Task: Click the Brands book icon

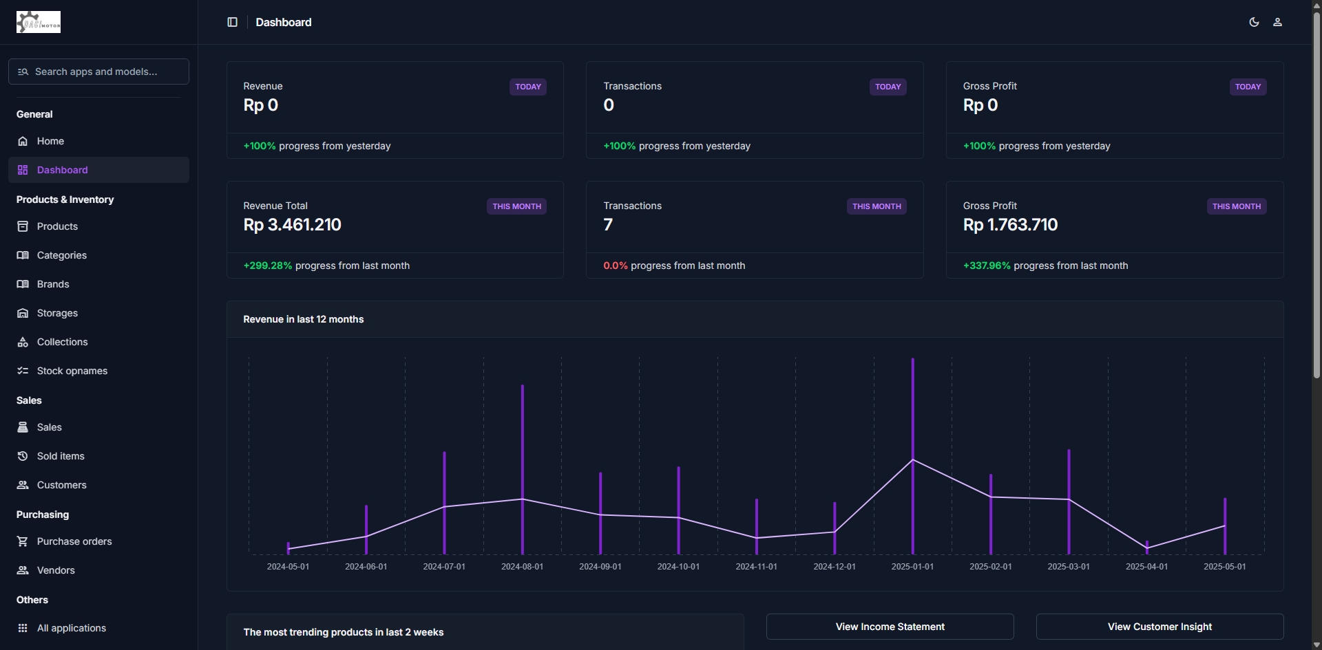Action: click(x=23, y=284)
